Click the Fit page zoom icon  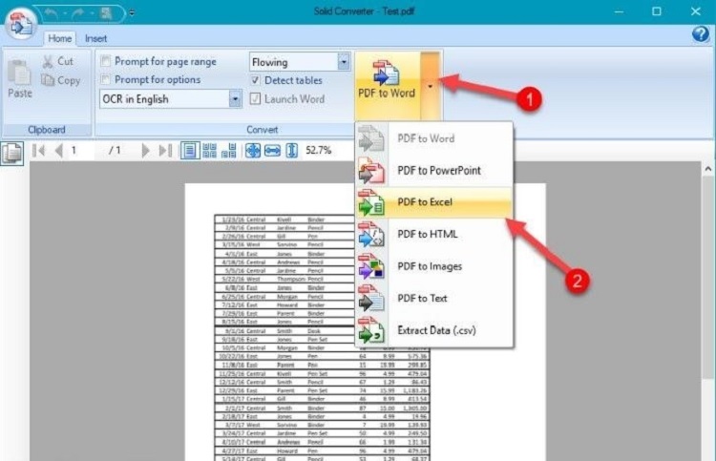[x=253, y=150]
